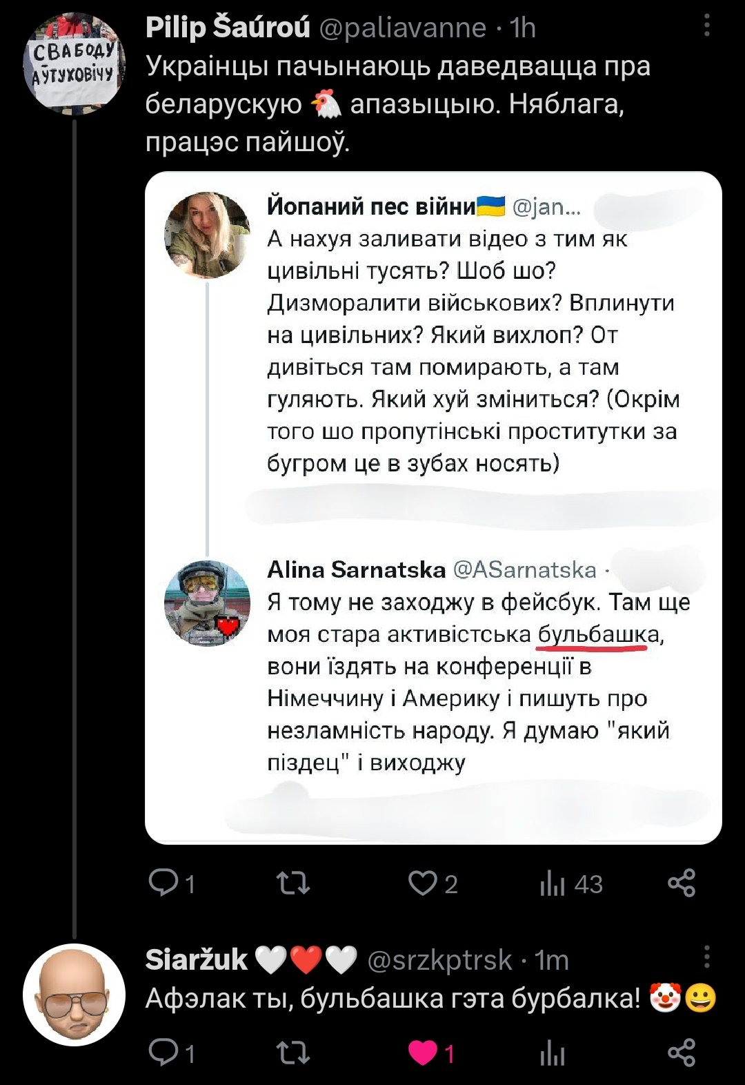This screenshot has width=745, height=1085.
Task: Unlike Siaržuk's reply with pink heart
Action: pyautogui.click(x=423, y=1053)
